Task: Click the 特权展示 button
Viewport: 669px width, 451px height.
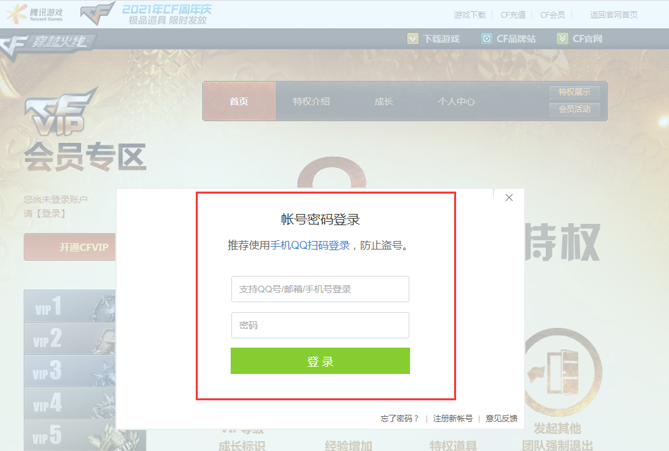Action: click(x=574, y=92)
